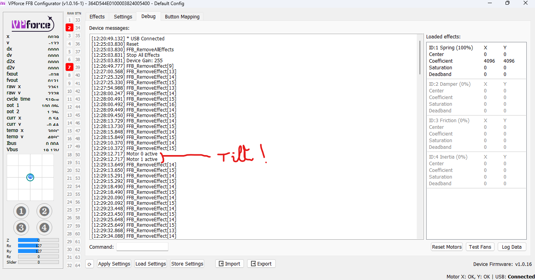Click the red raw button 7 indicator

click(x=70, y=67)
